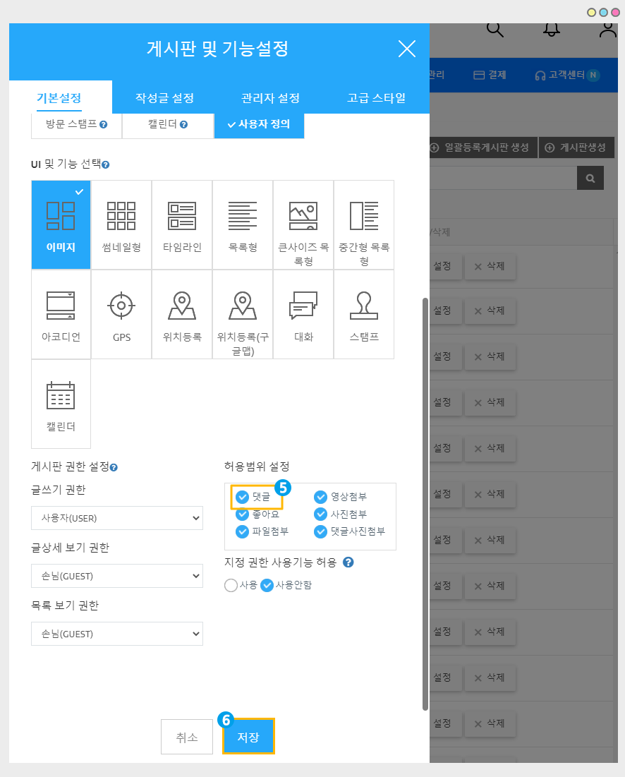Select the 스탬프 stamp icon
This screenshot has width=625, height=777.
(364, 306)
